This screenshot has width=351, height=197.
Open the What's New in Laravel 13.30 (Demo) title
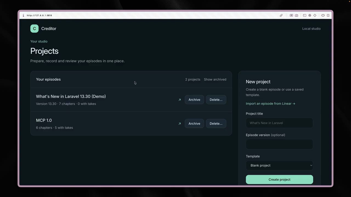point(71,96)
